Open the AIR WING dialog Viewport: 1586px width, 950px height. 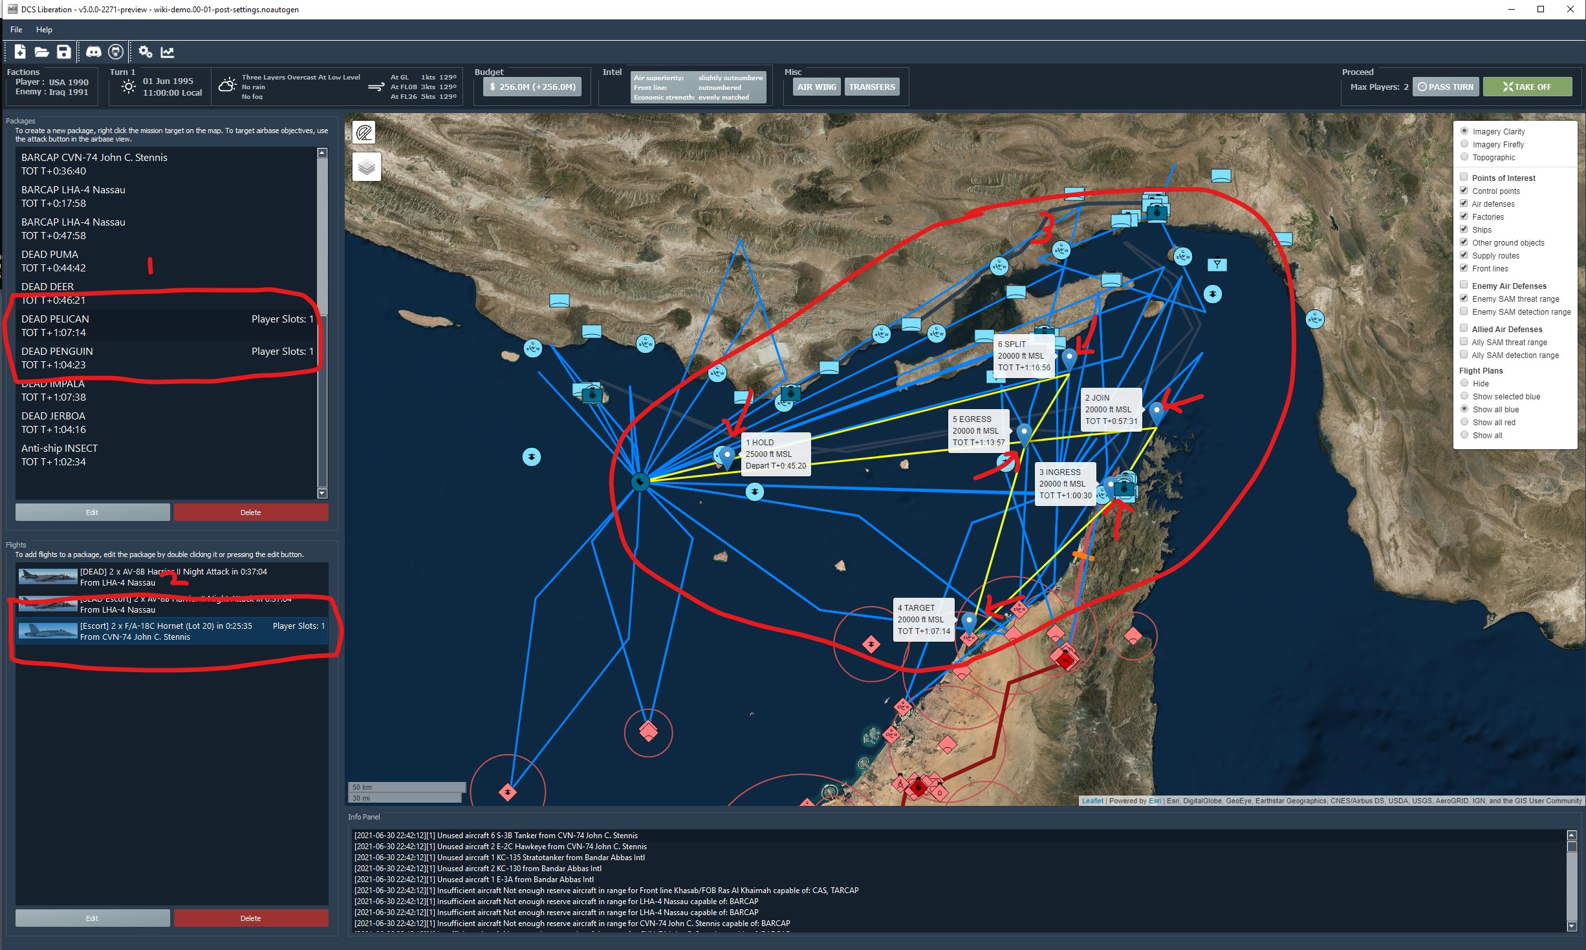pos(816,87)
